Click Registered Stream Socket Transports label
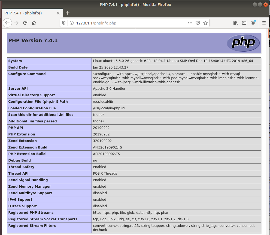The height and width of the screenshot is (235, 270). [x=43, y=219]
